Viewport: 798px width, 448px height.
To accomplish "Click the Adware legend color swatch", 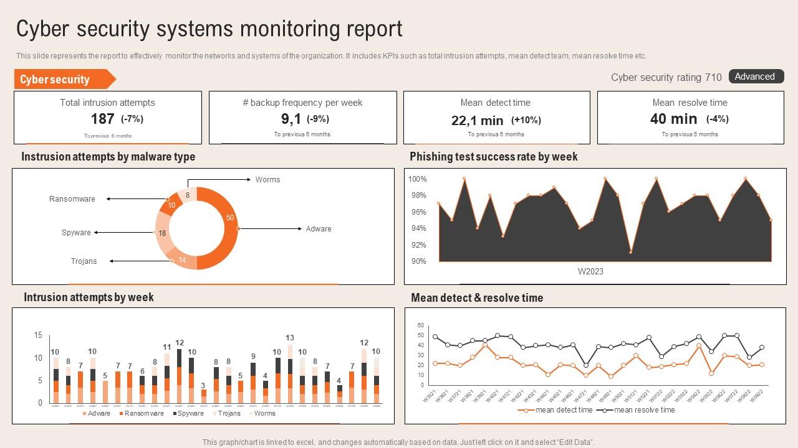I will (84, 413).
